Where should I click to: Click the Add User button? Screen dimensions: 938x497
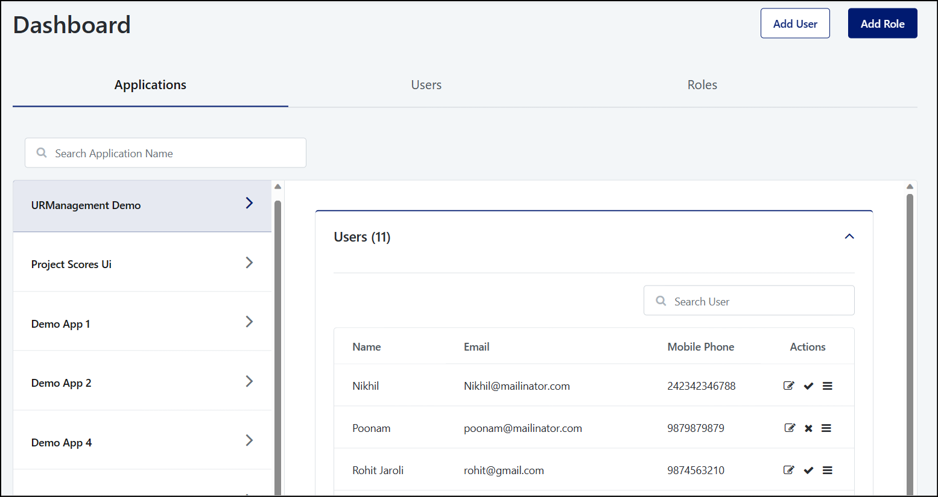[x=795, y=23]
